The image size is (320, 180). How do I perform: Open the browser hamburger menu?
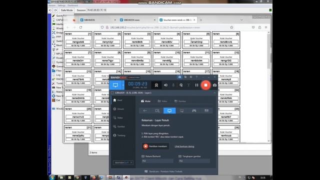[266, 27]
